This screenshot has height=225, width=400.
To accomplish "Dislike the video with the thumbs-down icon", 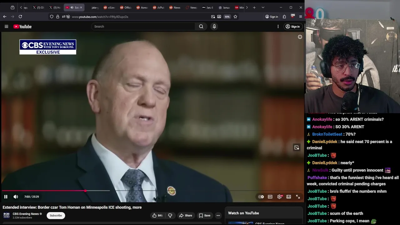I will pyautogui.click(x=170, y=215).
